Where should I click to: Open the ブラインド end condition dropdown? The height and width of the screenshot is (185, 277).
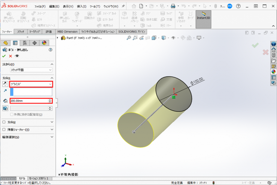31,84
